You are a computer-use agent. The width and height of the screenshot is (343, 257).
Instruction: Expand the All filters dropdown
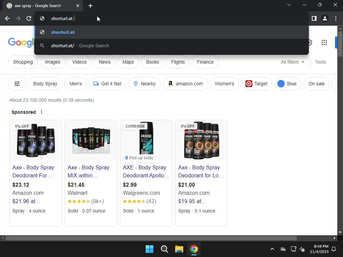[x=292, y=62]
